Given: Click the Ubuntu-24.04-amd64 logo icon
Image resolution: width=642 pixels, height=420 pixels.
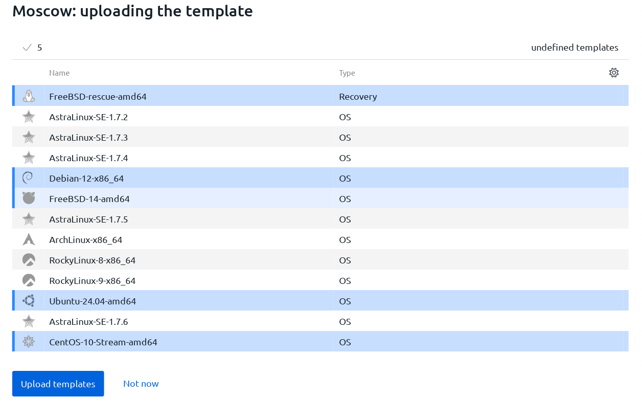Looking at the screenshot, I should (x=29, y=301).
